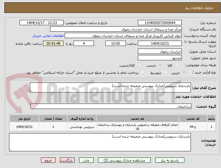Screen dimensions: 221x168
Task: Click the خروج exit button
Action: coord(48,160)
